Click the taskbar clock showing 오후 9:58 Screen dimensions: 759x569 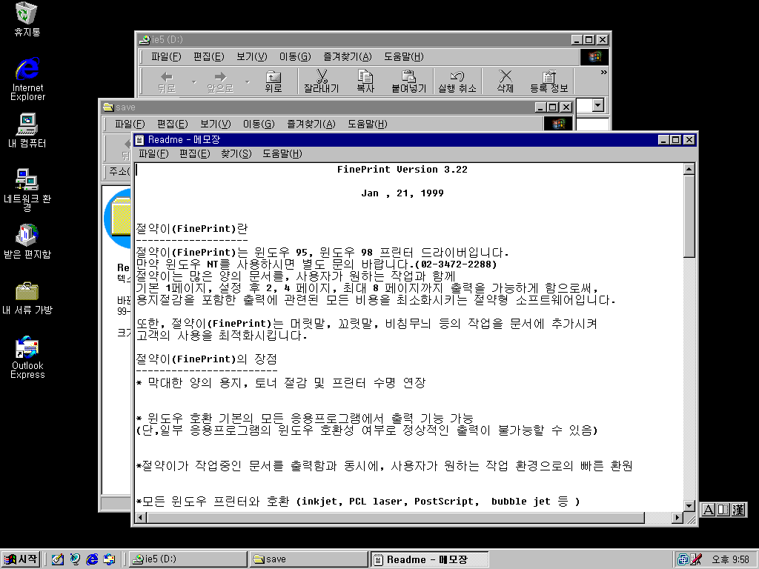click(x=730, y=560)
